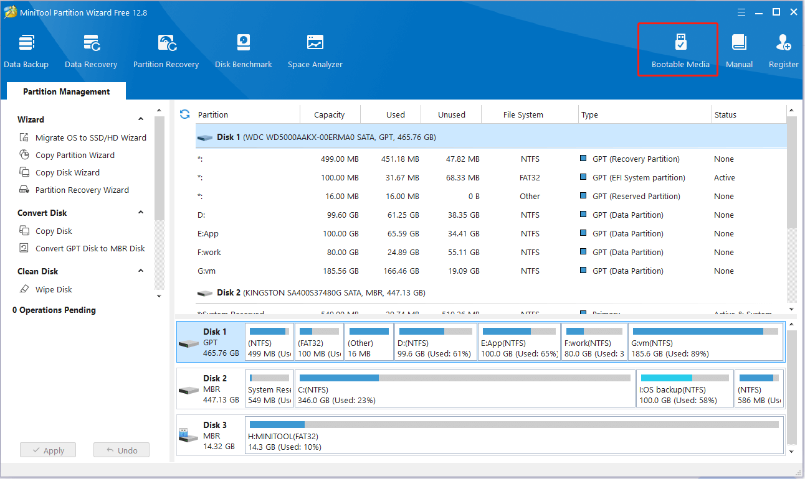Sort by Capacity column header
805x479 pixels.
(330, 114)
